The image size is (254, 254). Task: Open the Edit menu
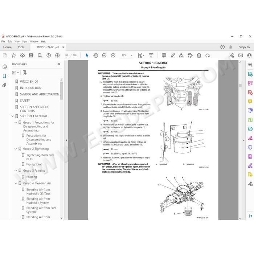pos(10,41)
